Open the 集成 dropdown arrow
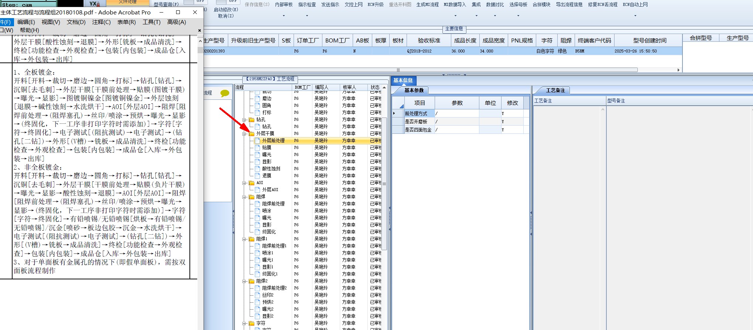This screenshot has width=753, height=330. 476,16
